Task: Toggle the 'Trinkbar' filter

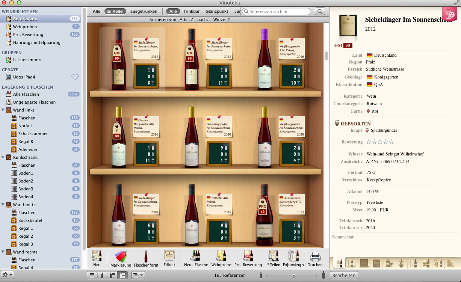Action: pyautogui.click(x=192, y=12)
